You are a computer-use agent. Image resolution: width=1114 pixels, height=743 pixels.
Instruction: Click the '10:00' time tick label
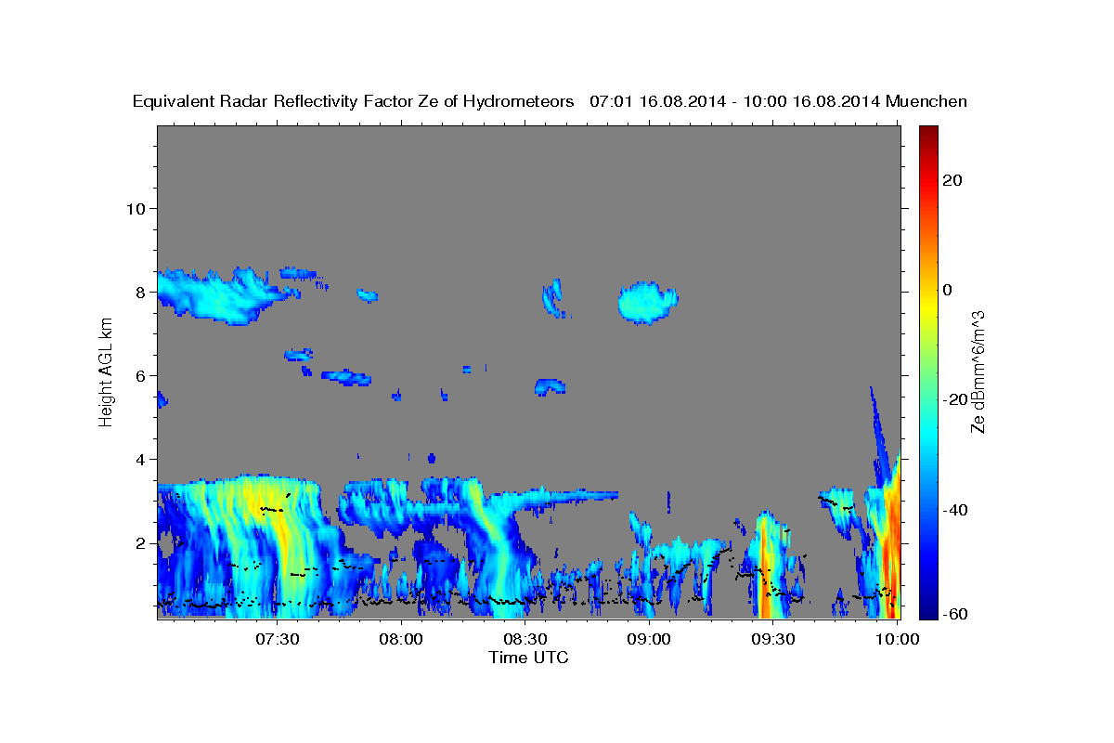pyautogui.click(x=896, y=640)
